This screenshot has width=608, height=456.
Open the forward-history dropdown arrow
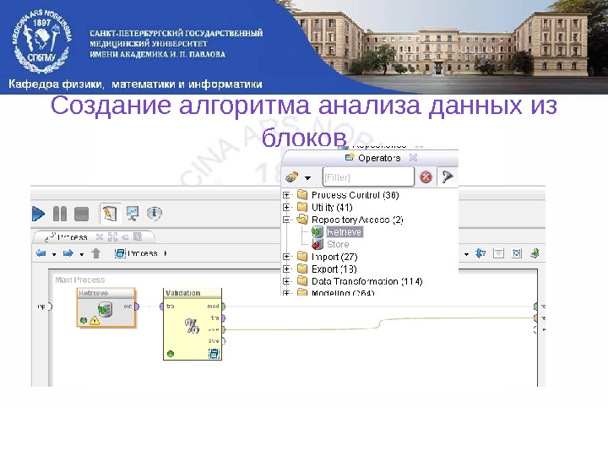point(82,254)
